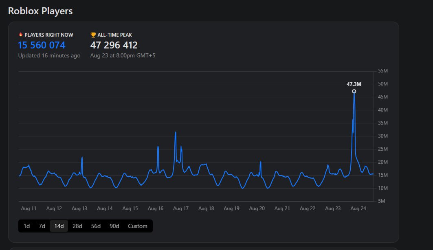Click the trophy icon beside All-Time Peak
433x250 pixels.
tap(93, 35)
